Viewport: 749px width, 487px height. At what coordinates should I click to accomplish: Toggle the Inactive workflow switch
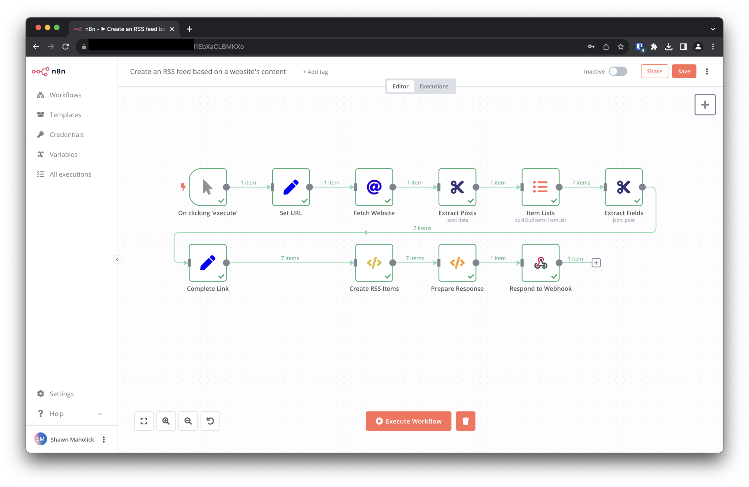pos(618,71)
